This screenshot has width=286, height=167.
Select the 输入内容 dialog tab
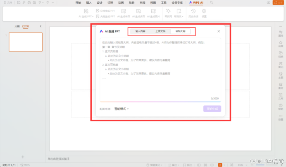[x=140, y=31]
